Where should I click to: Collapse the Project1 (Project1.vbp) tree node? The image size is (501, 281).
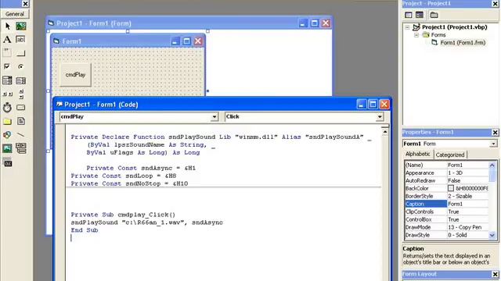(407, 27)
